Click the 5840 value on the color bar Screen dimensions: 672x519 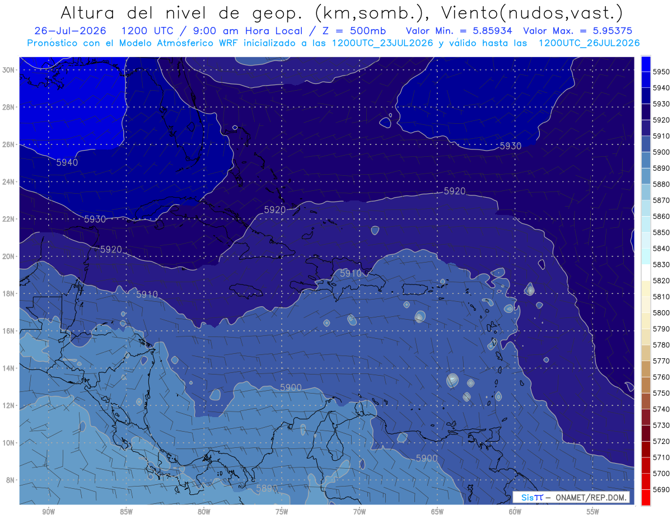pos(661,249)
